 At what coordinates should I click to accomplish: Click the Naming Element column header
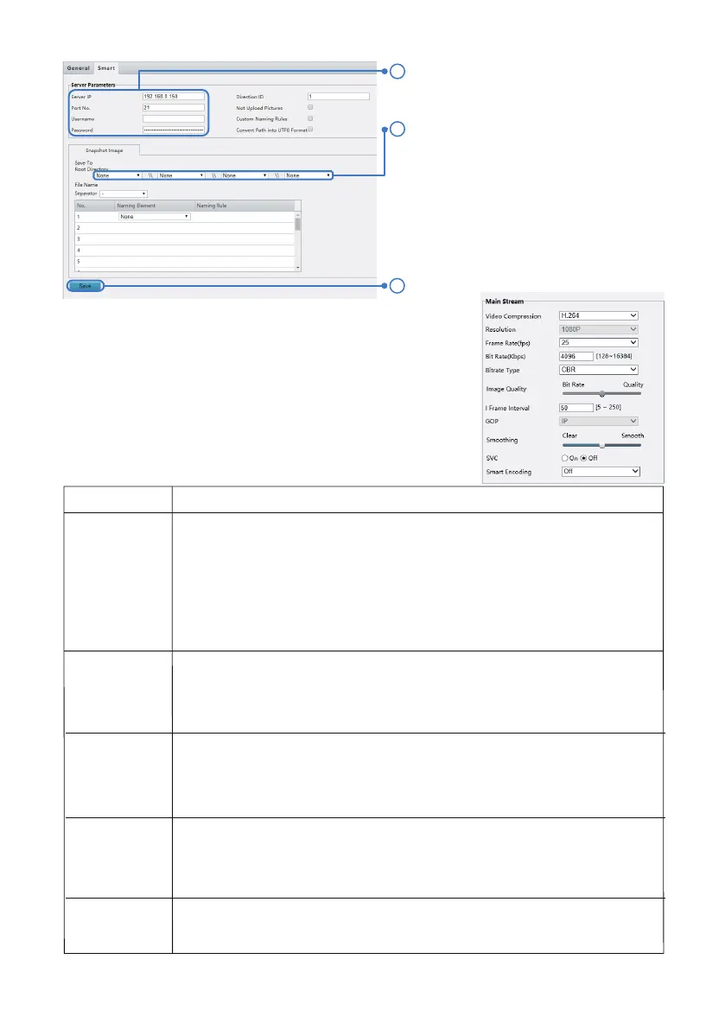click(x=137, y=206)
